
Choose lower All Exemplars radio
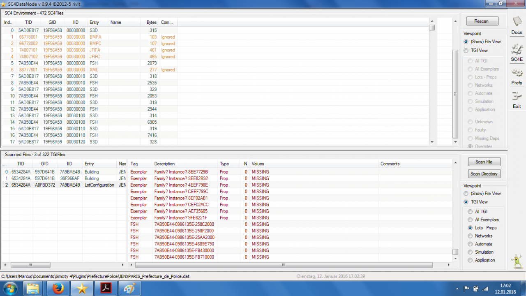tap(470, 220)
